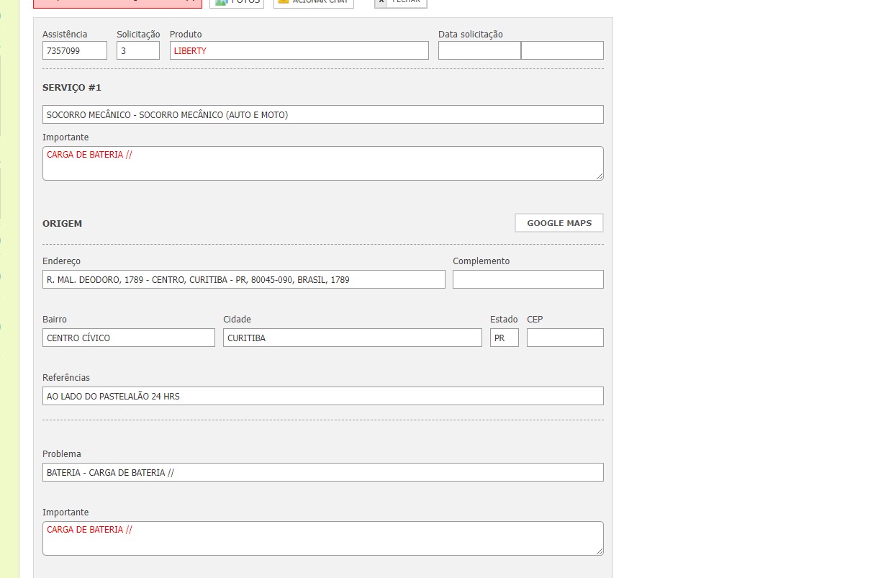This screenshot has width=873, height=578.
Task: Click the Estado label
Action: pos(504,319)
